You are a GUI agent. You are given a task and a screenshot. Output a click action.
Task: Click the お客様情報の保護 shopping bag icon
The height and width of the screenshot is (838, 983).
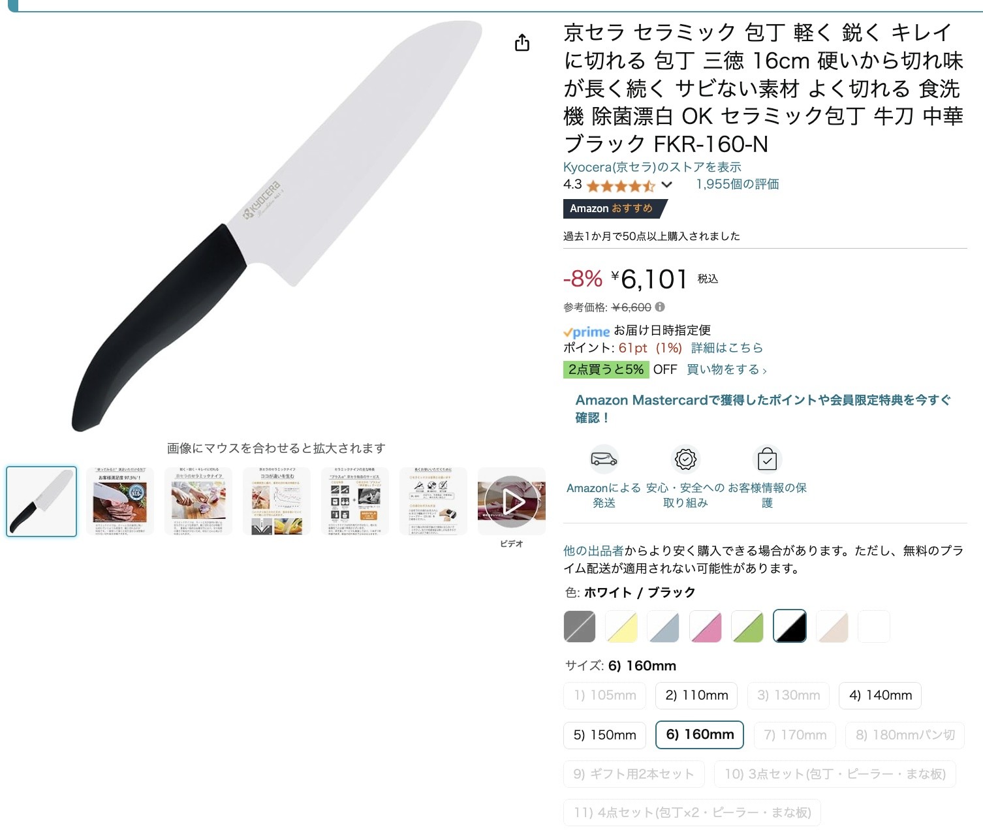coord(767,459)
